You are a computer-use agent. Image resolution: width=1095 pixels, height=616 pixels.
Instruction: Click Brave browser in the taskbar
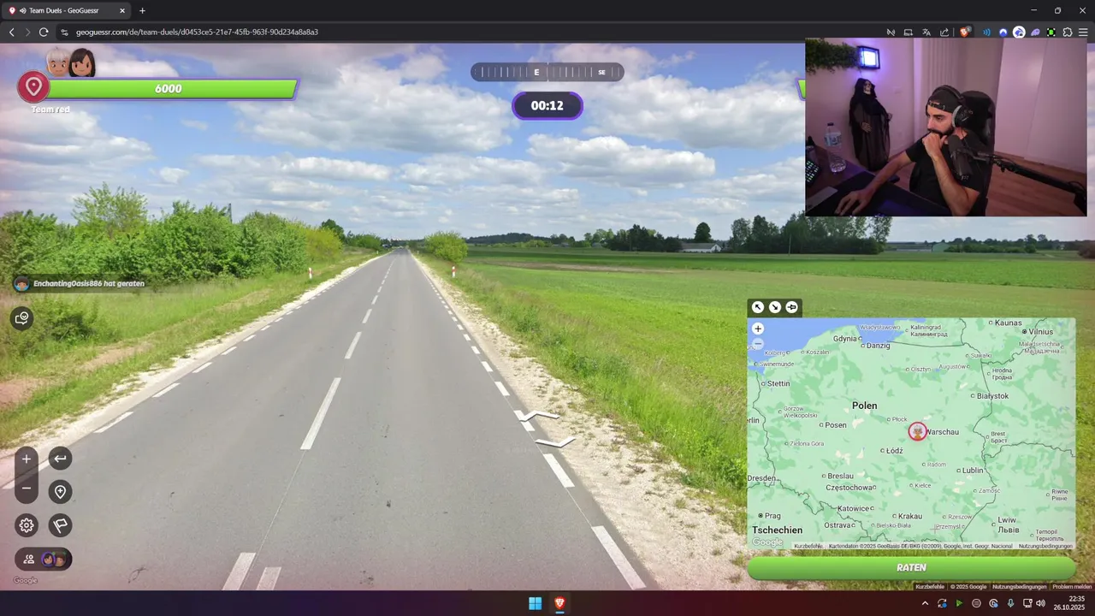pyautogui.click(x=559, y=603)
